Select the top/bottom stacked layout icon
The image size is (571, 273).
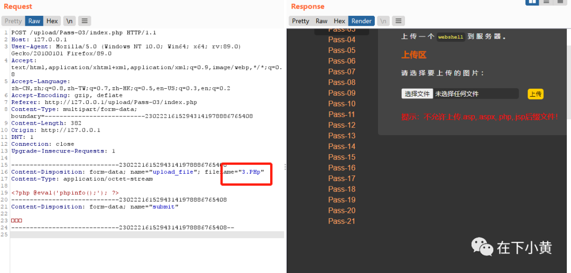click(546, 2)
